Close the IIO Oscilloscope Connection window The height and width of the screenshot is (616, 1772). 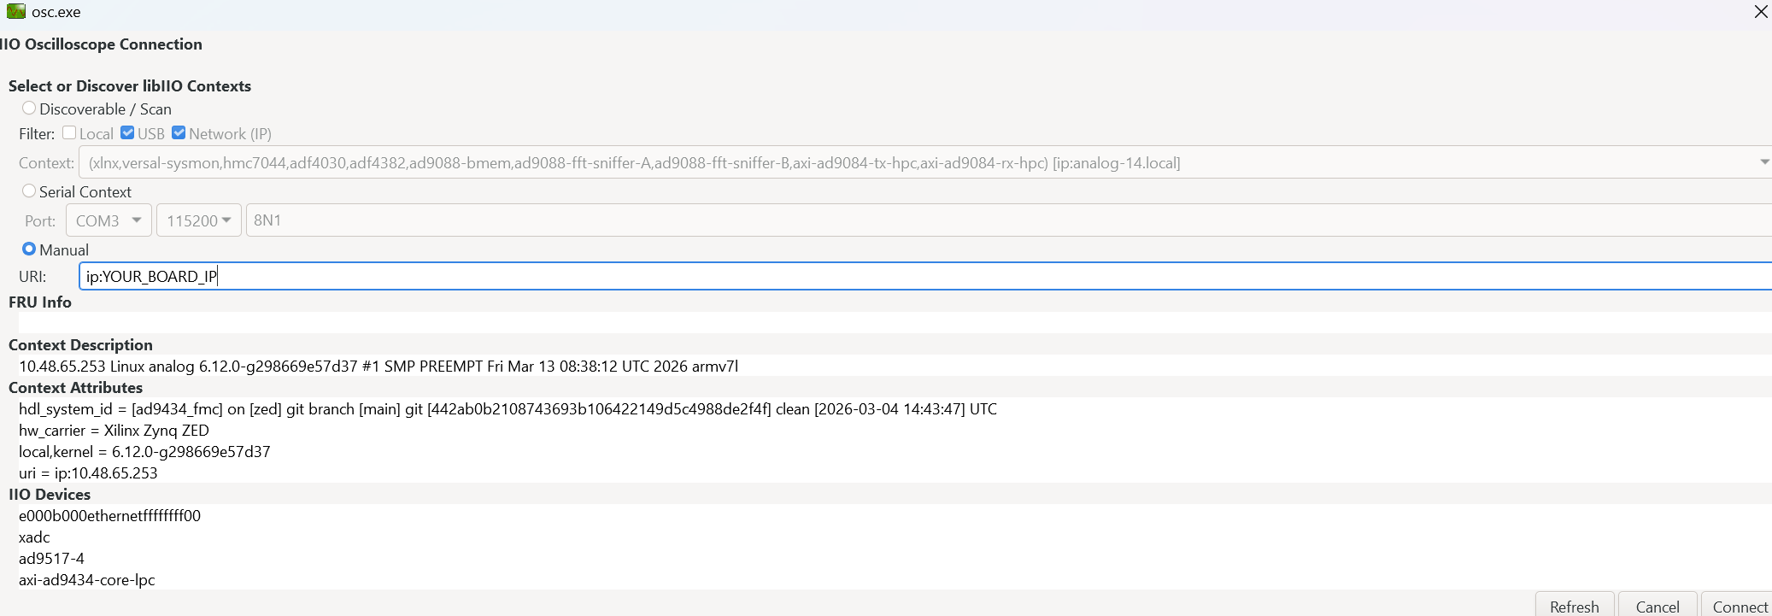pos(1761,12)
